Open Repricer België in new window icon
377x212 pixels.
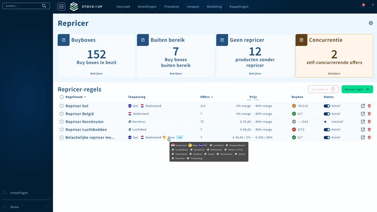[x=363, y=114]
